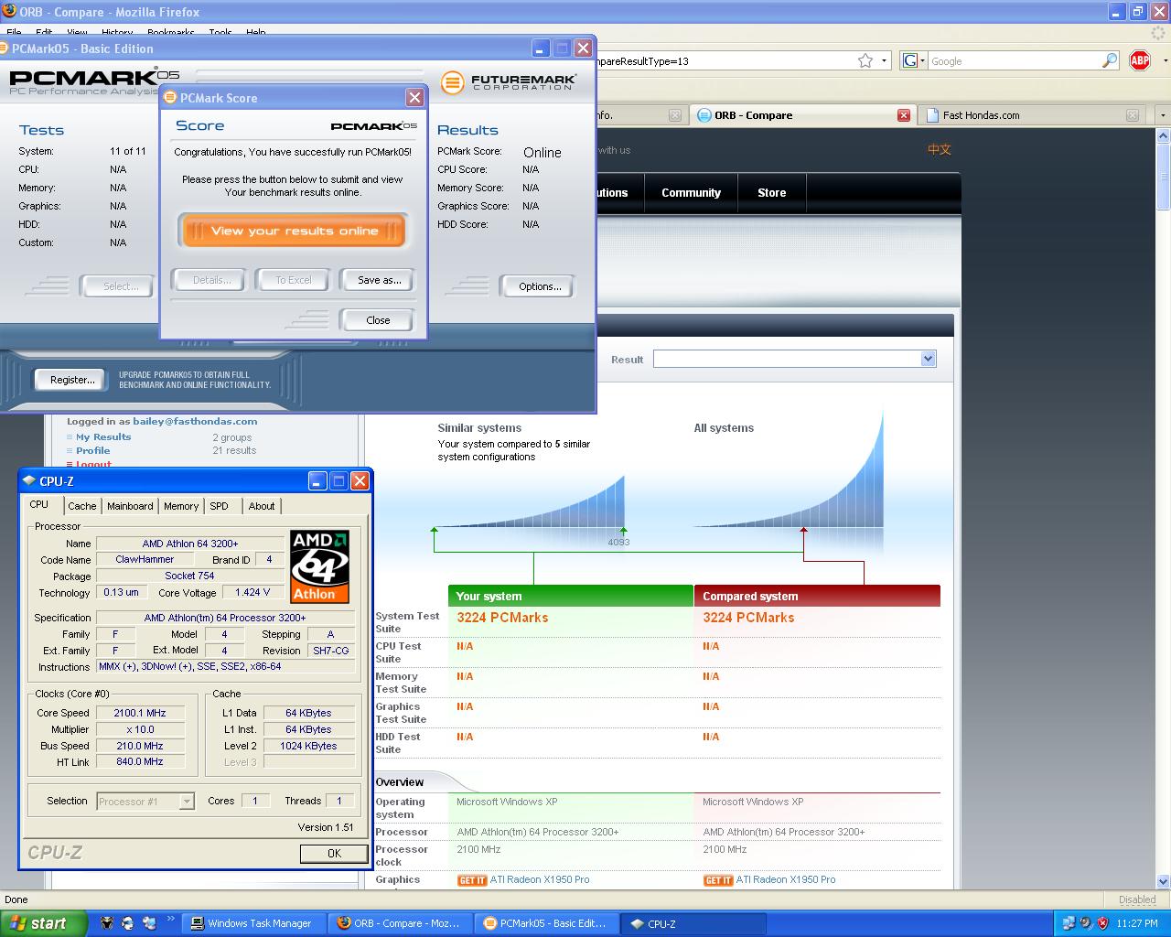Click the PCMark05 title bar icon
Image resolution: width=1171 pixels, height=937 pixels.
(5, 48)
